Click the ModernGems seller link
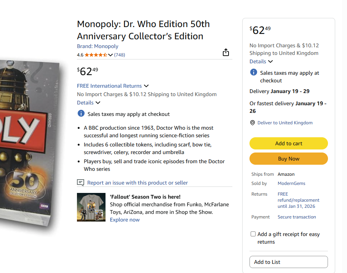Viewport: 347px width, 273px height. (291, 183)
